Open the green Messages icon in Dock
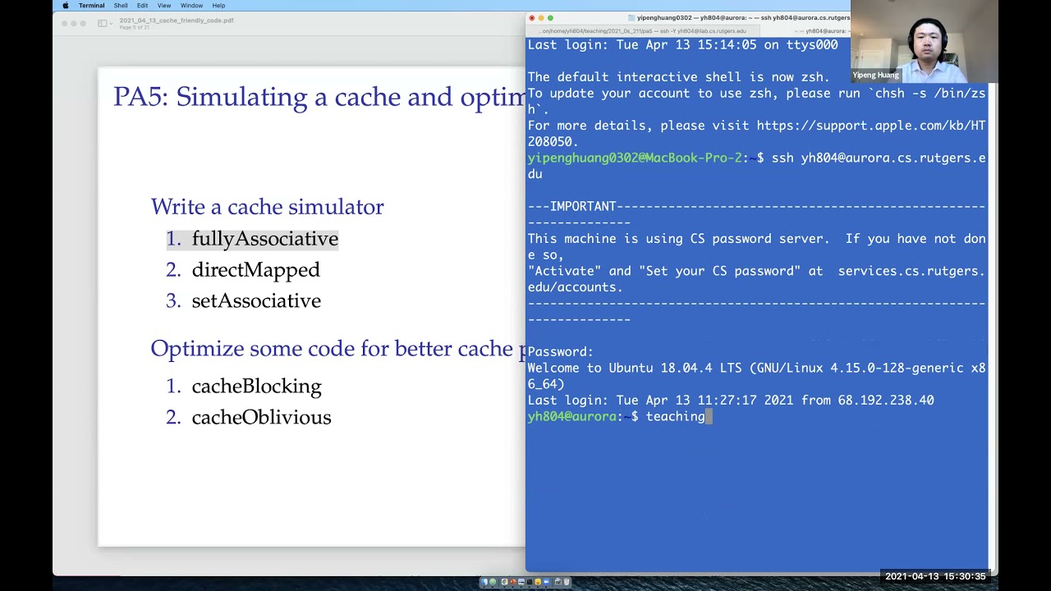The height and width of the screenshot is (591, 1051). tap(493, 582)
